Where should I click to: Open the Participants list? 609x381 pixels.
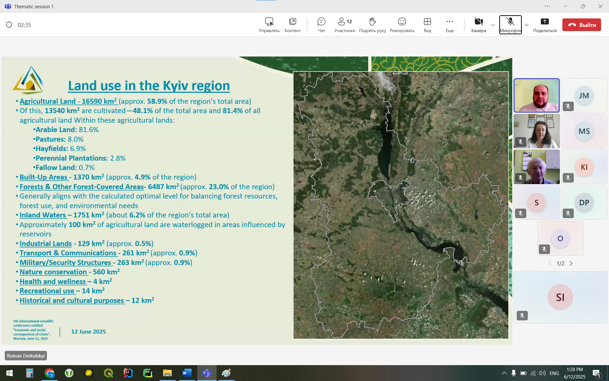click(x=345, y=25)
